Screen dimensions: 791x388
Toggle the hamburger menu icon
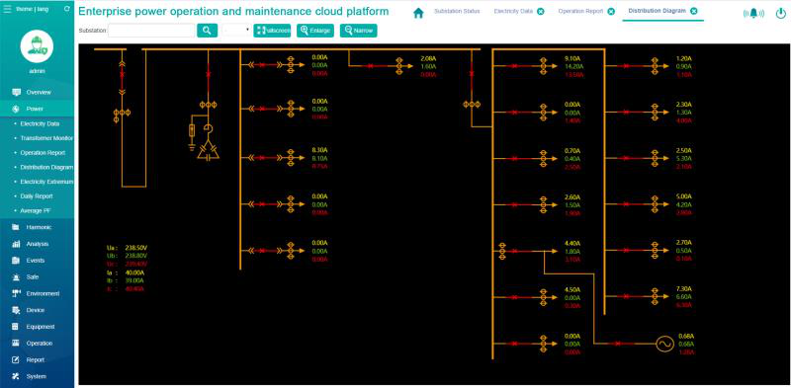7,9
